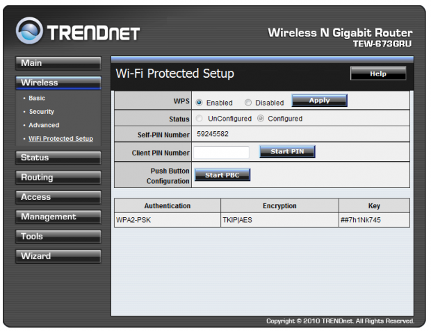
Task: Select the WPS Enabled radio button
Action: [199, 103]
